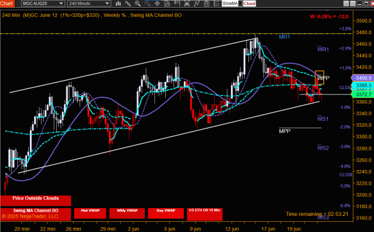
Task: Click the 3500,0 price axis label
Action: tap(364, 21)
